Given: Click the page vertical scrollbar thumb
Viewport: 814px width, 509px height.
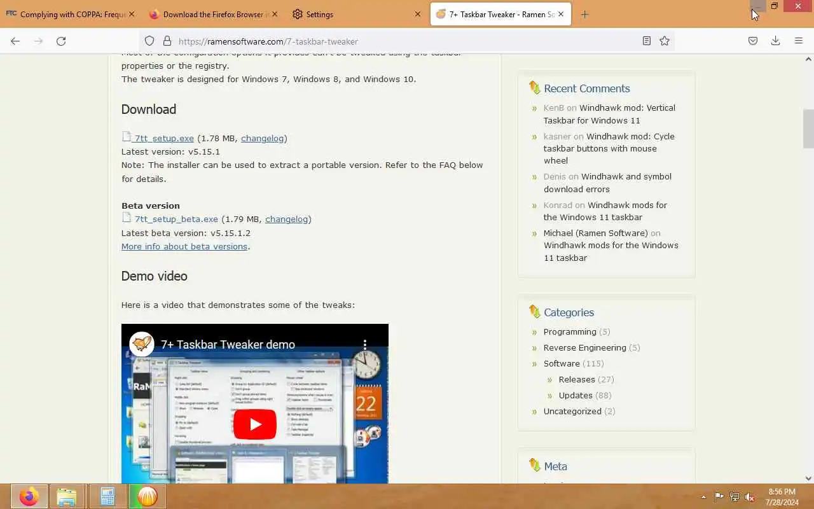Looking at the screenshot, I should (808, 129).
